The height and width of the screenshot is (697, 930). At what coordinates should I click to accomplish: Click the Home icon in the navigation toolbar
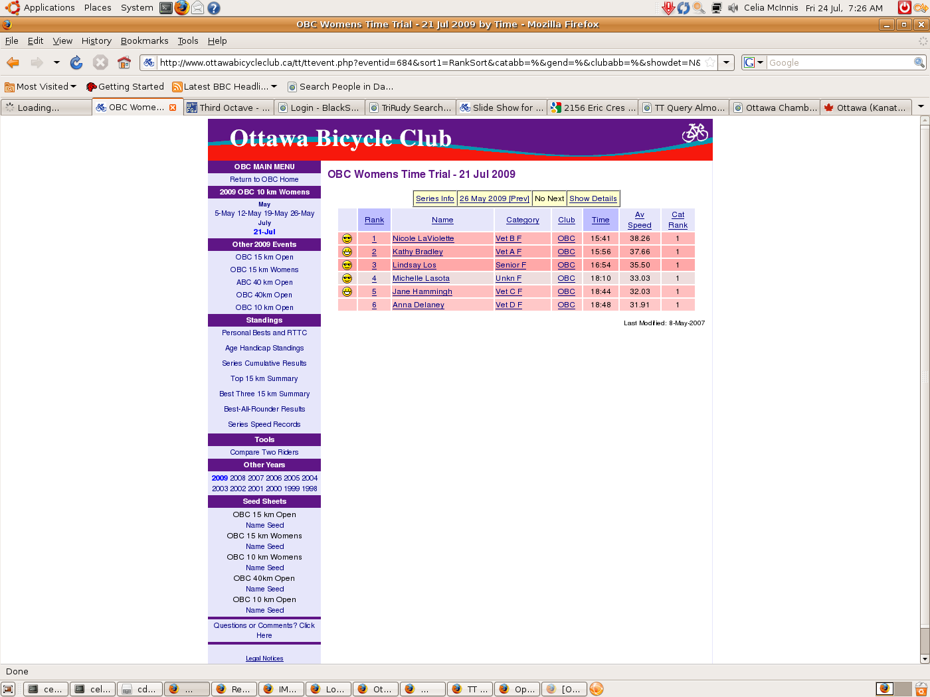[x=124, y=62]
